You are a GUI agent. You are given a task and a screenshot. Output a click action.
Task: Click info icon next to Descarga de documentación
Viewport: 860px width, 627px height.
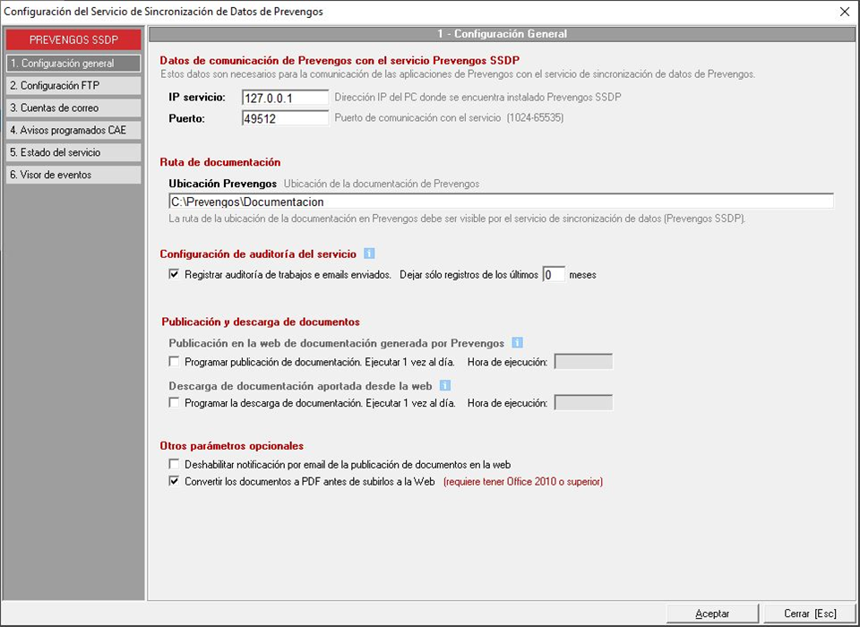click(x=444, y=385)
